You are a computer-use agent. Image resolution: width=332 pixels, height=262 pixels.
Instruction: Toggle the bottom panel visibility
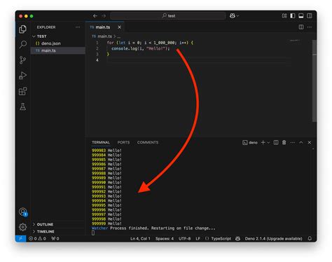pos(301,15)
